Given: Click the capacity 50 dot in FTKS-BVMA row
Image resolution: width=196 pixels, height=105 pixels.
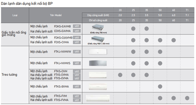Looking at the screenshot, I should [x=160, y=86].
